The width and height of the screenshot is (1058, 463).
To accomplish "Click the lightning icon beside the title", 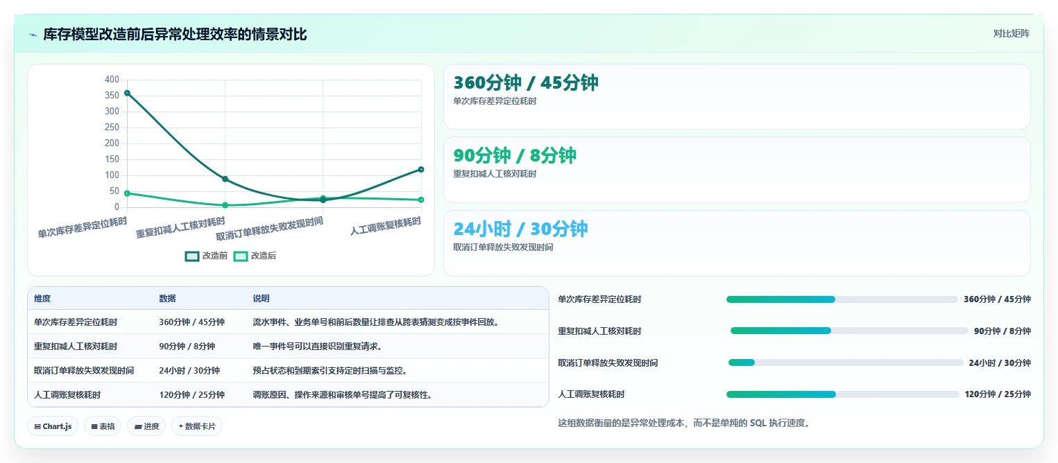I will click(33, 35).
